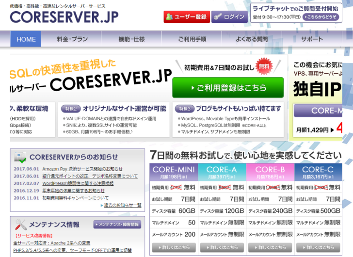Click the マルチドメイン 50 cell

pos(174,223)
